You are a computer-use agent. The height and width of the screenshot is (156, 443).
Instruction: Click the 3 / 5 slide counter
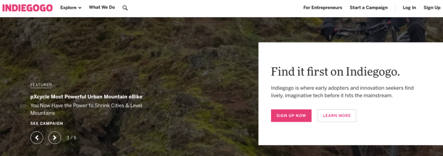pos(71,138)
